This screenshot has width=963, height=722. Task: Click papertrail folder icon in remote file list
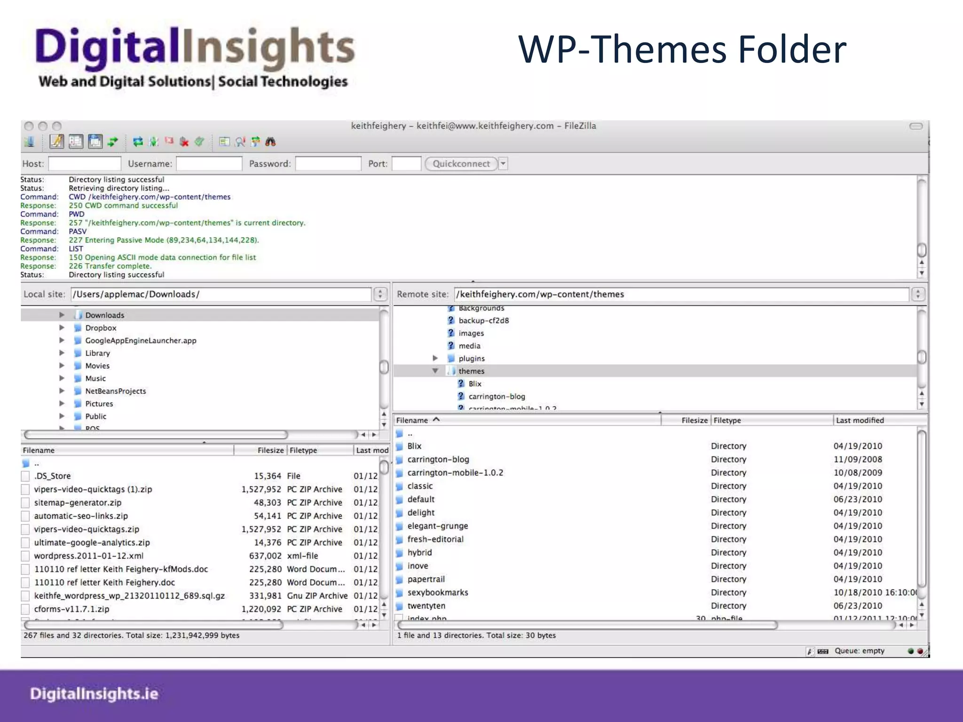[400, 580]
